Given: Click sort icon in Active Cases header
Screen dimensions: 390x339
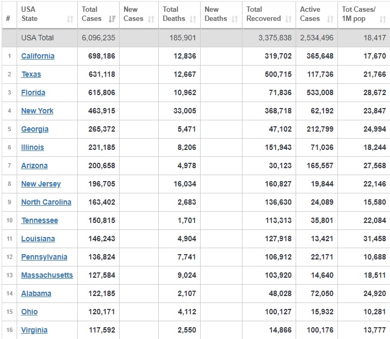Looking at the screenshot, I should tap(330, 19).
